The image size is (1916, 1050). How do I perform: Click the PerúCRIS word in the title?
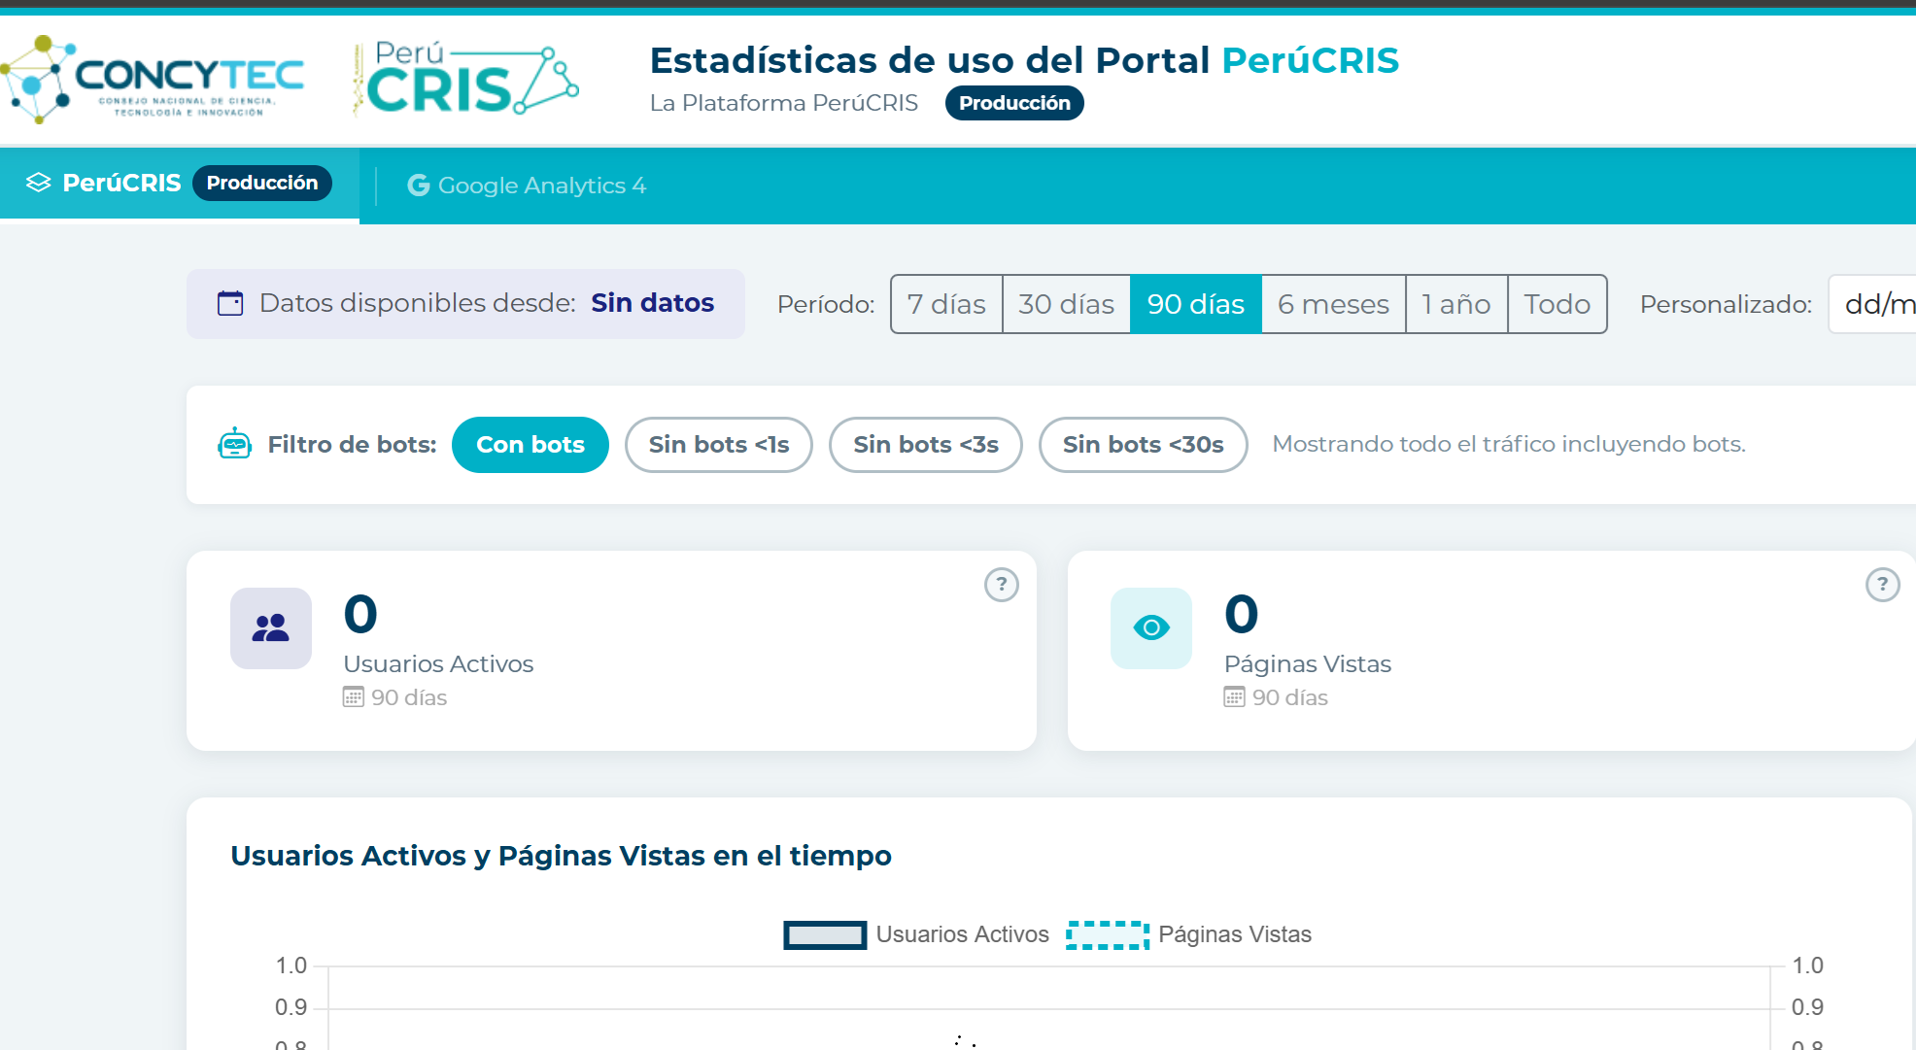click(1310, 60)
